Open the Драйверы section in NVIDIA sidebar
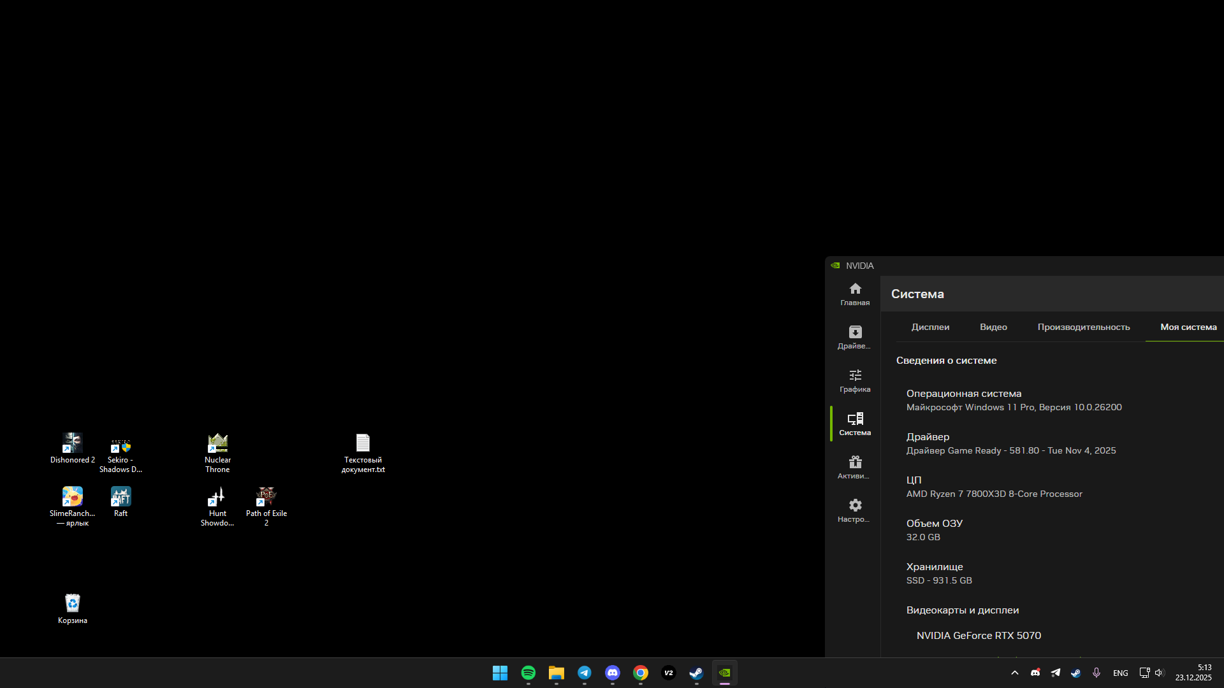The image size is (1224, 688). click(x=855, y=337)
